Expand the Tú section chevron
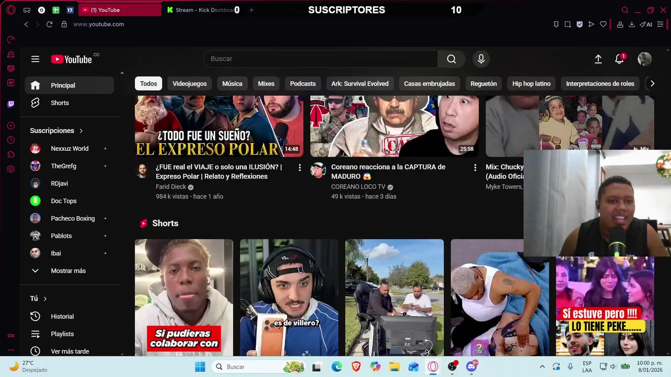Image resolution: width=671 pixels, height=377 pixels. 45,298
